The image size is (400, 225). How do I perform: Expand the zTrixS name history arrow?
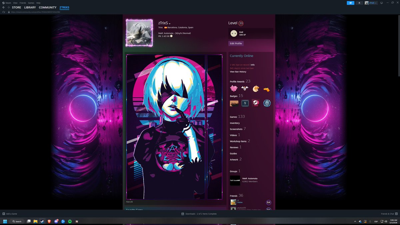coord(170,24)
